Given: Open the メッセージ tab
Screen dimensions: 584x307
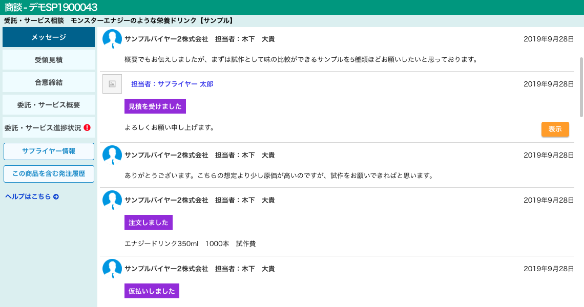Looking at the screenshot, I should 49,37.
